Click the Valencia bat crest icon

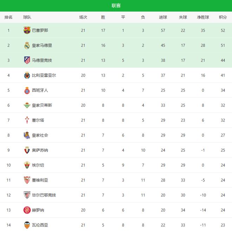point(27,225)
